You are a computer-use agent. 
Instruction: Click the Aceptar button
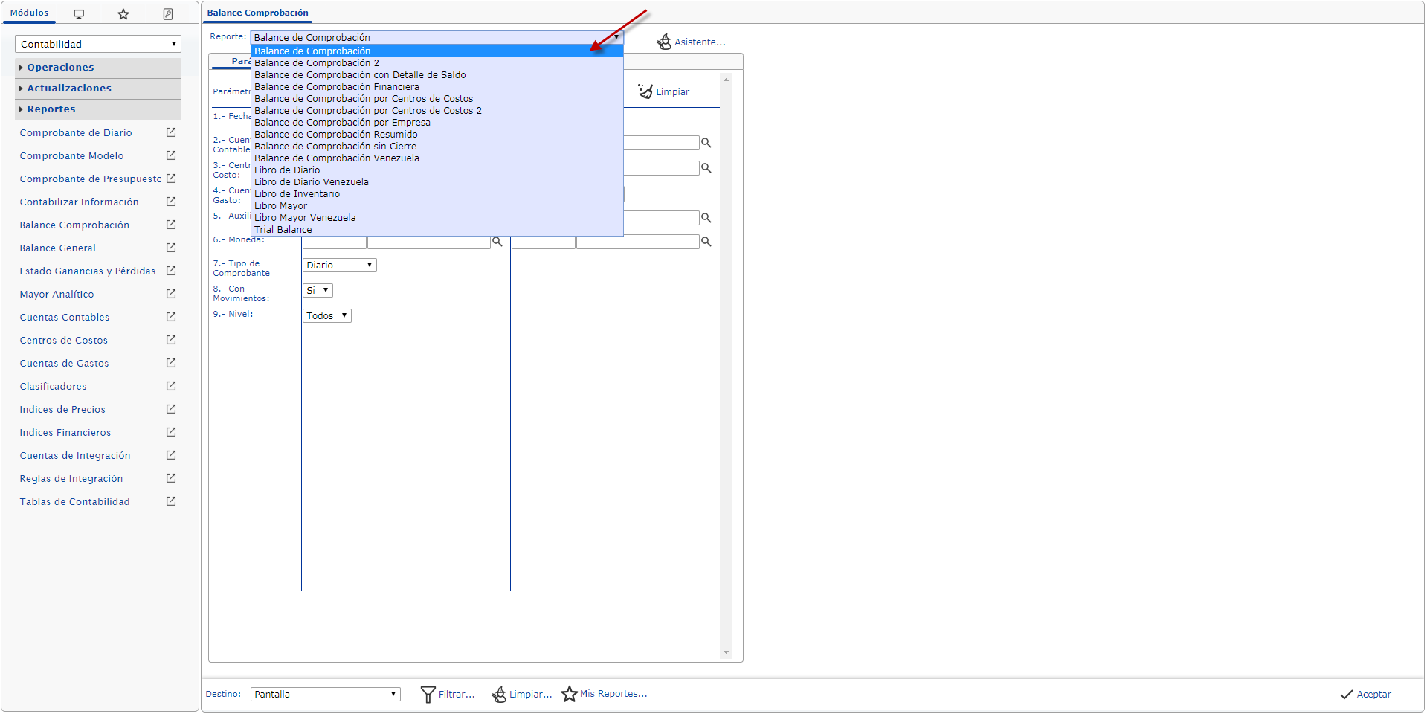pos(1365,694)
